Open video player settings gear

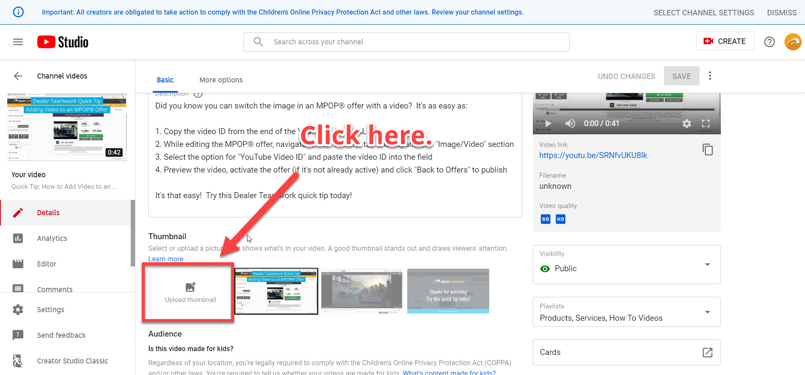coord(687,123)
